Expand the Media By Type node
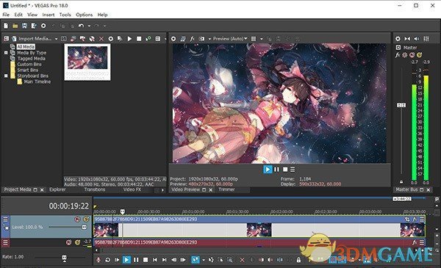The height and width of the screenshot is (268, 441). tap(6, 53)
